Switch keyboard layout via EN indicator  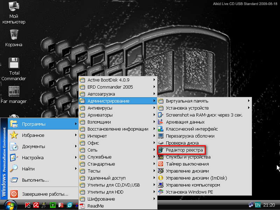coord(258,205)
